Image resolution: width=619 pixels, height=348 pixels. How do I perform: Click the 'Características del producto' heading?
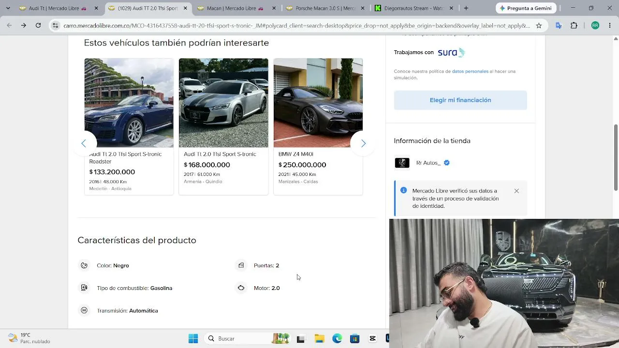coord(137,240)
